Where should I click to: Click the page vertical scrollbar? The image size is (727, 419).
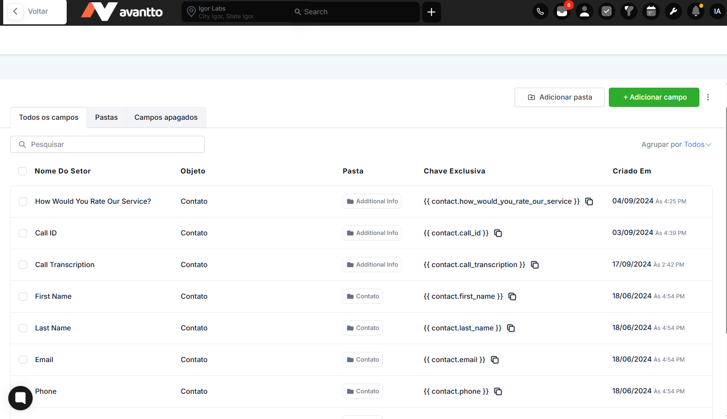(726, 220)
